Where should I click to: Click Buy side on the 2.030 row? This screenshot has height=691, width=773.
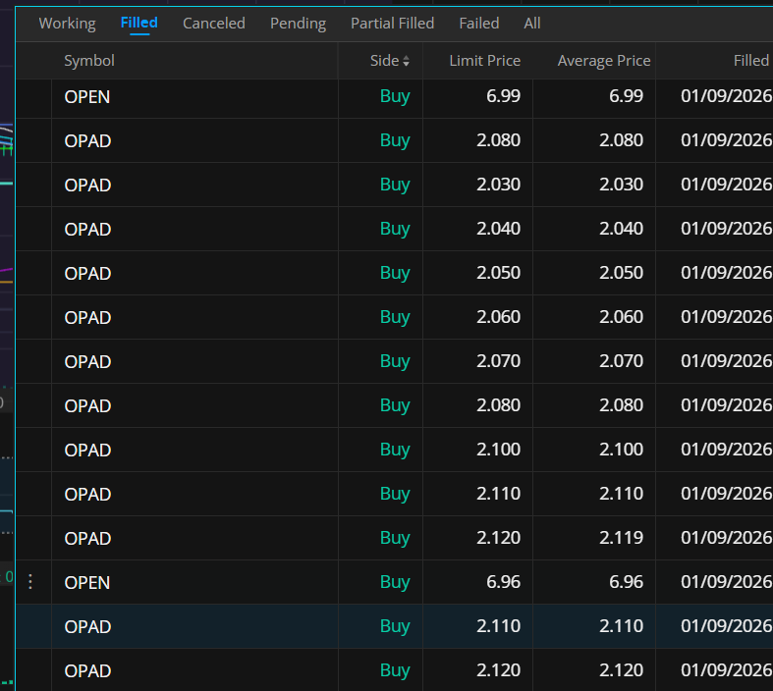(x=395, y=185)
